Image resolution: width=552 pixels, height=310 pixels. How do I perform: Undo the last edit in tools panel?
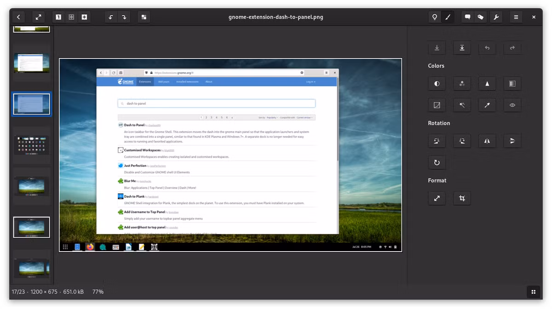[487, 48]
